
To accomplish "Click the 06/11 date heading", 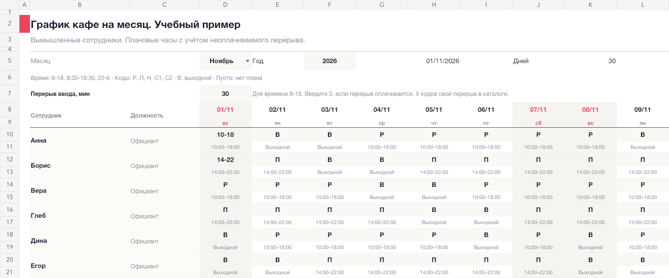I will click(486, 110).
